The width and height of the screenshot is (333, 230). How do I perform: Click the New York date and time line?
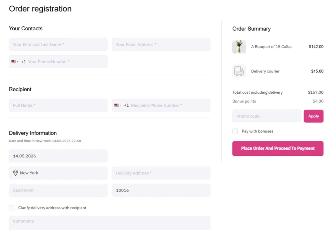point(45,141)
